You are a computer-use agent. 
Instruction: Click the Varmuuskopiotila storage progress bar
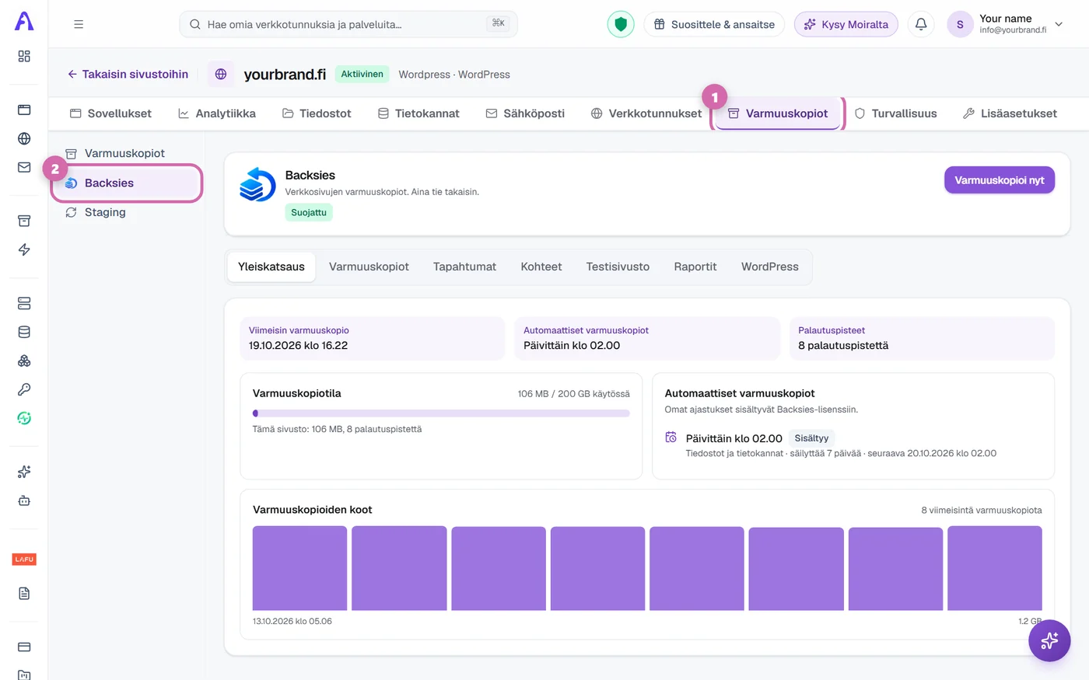pos(441,413)
